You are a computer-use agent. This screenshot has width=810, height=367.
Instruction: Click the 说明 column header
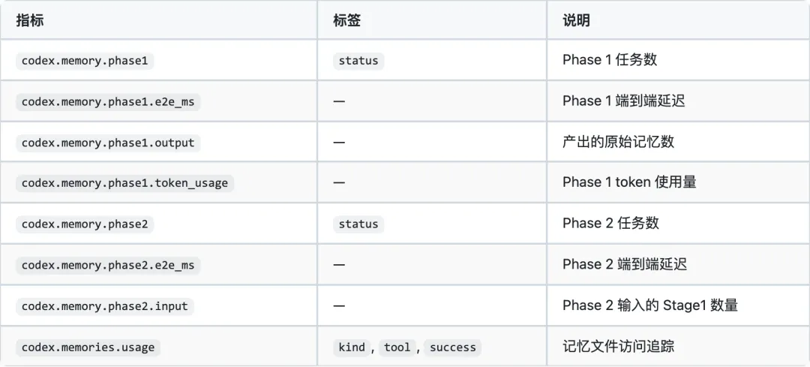(576, 21)
